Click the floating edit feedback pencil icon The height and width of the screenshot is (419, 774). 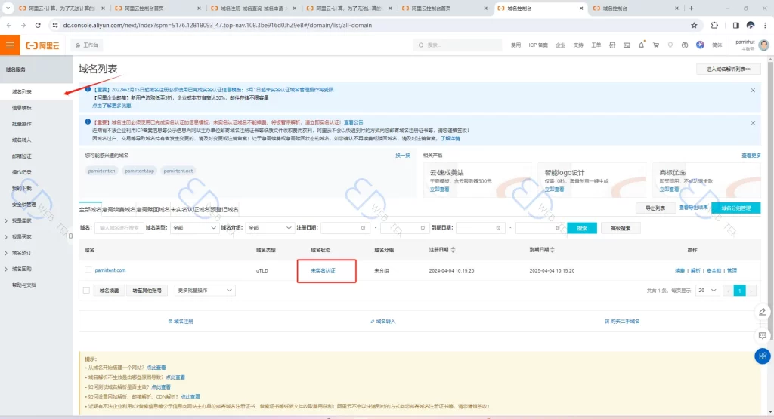pos(763,312)
